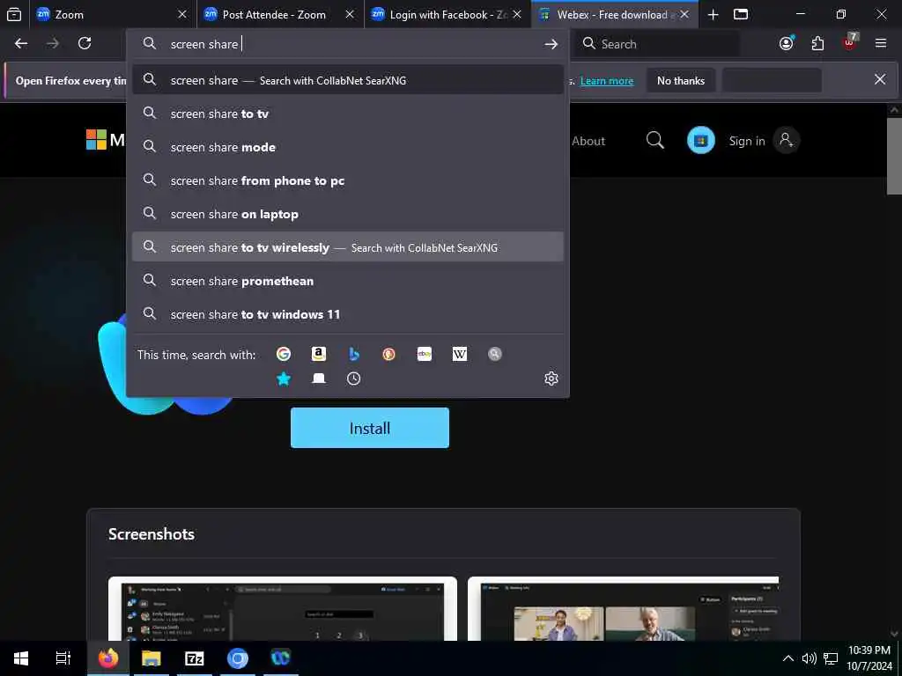
Task: Search open tabs icon
Action: (319, 378)
